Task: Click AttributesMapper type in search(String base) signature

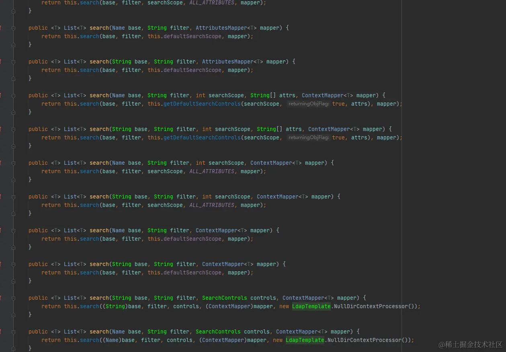Action: point(228,62)
